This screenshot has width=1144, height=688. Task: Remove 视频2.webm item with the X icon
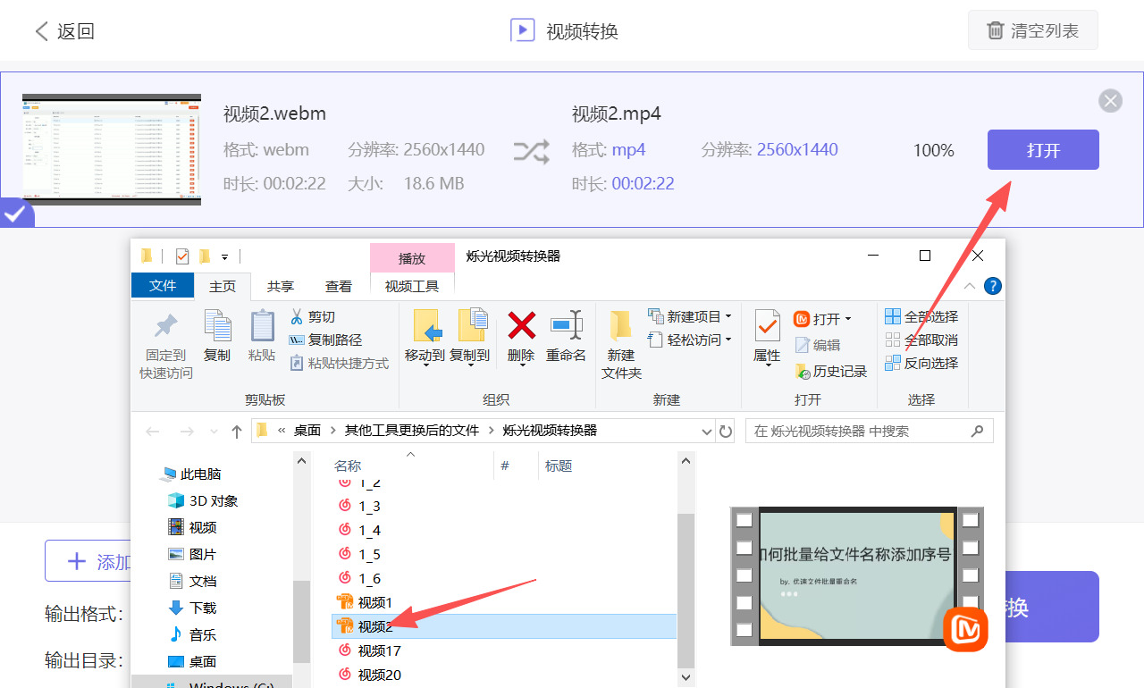pyautogui.click(x=1110, y=101)
